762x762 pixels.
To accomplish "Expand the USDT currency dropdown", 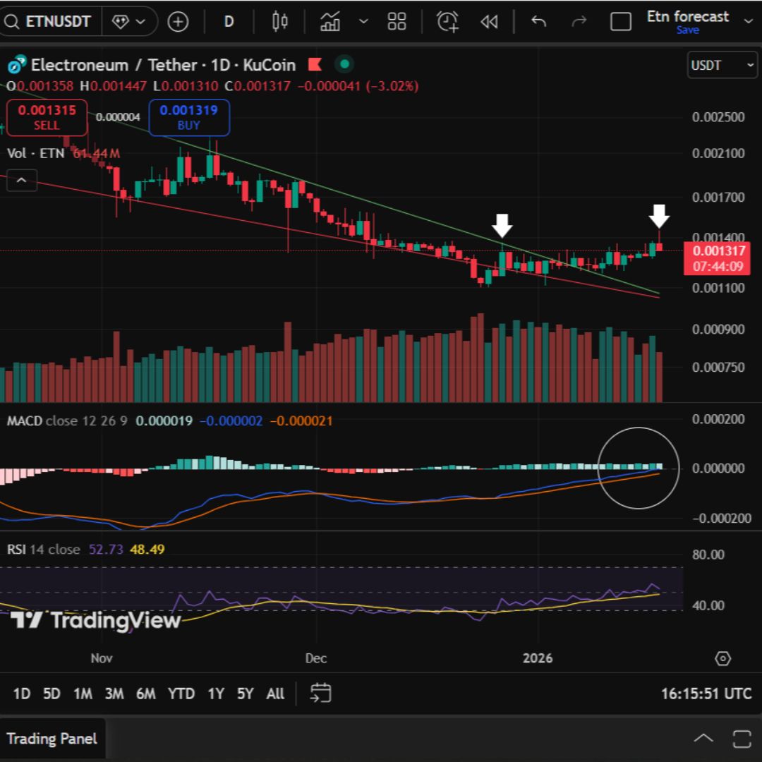I will click(721, 66).
